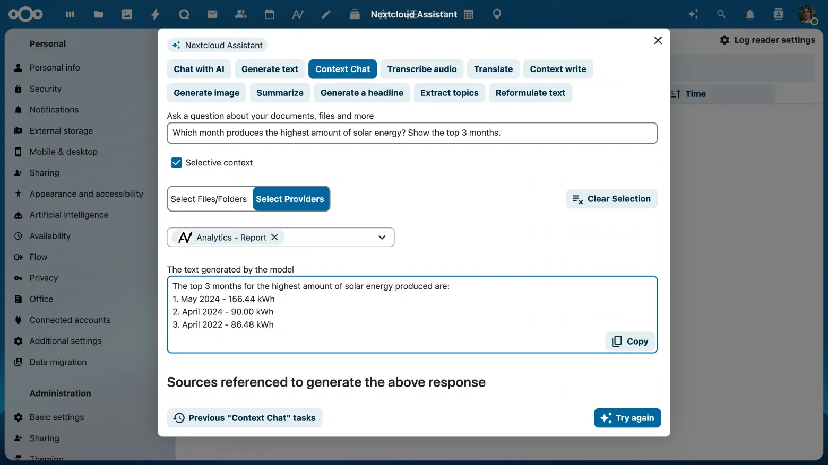The height and width of the screenshot is (465, 828).
Task: Copy the generated model text
Action: click(x=630, y=341)
